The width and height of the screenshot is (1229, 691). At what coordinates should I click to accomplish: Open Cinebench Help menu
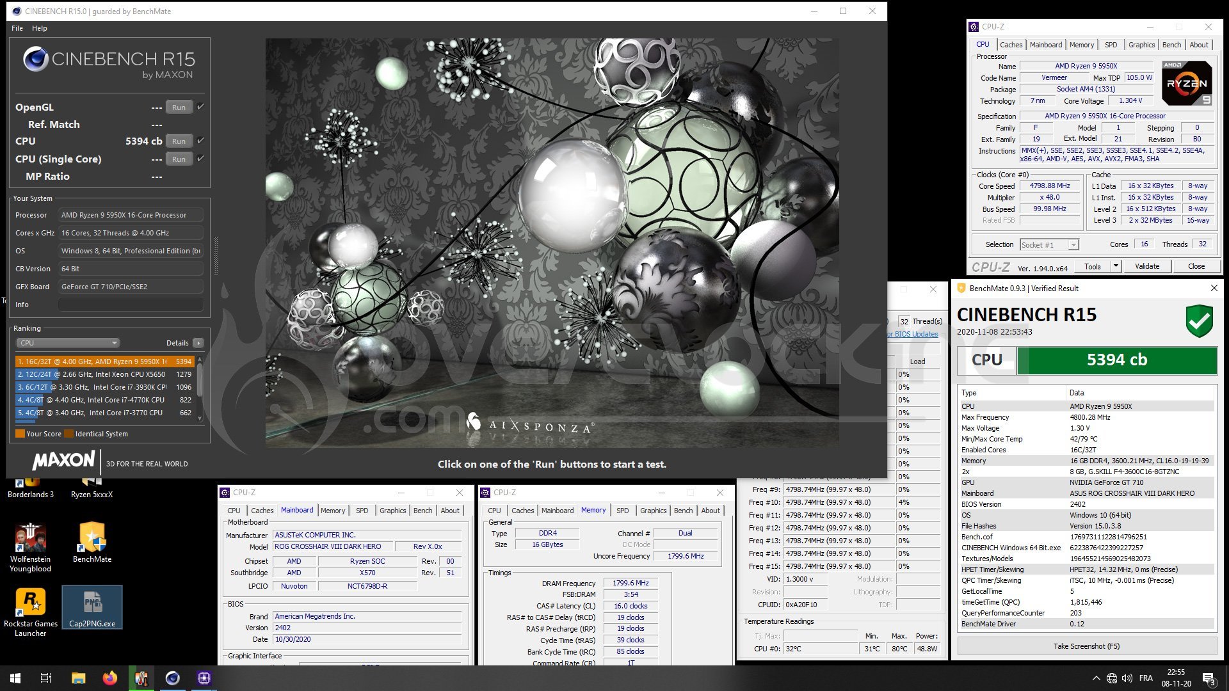40,28
